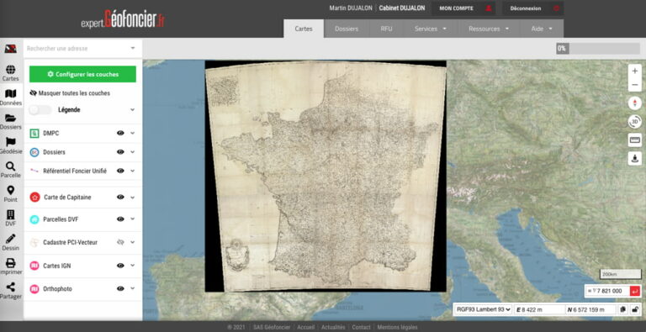Reset map orientation with compass icon
646x332 pixels.
[x=635, y=103]
